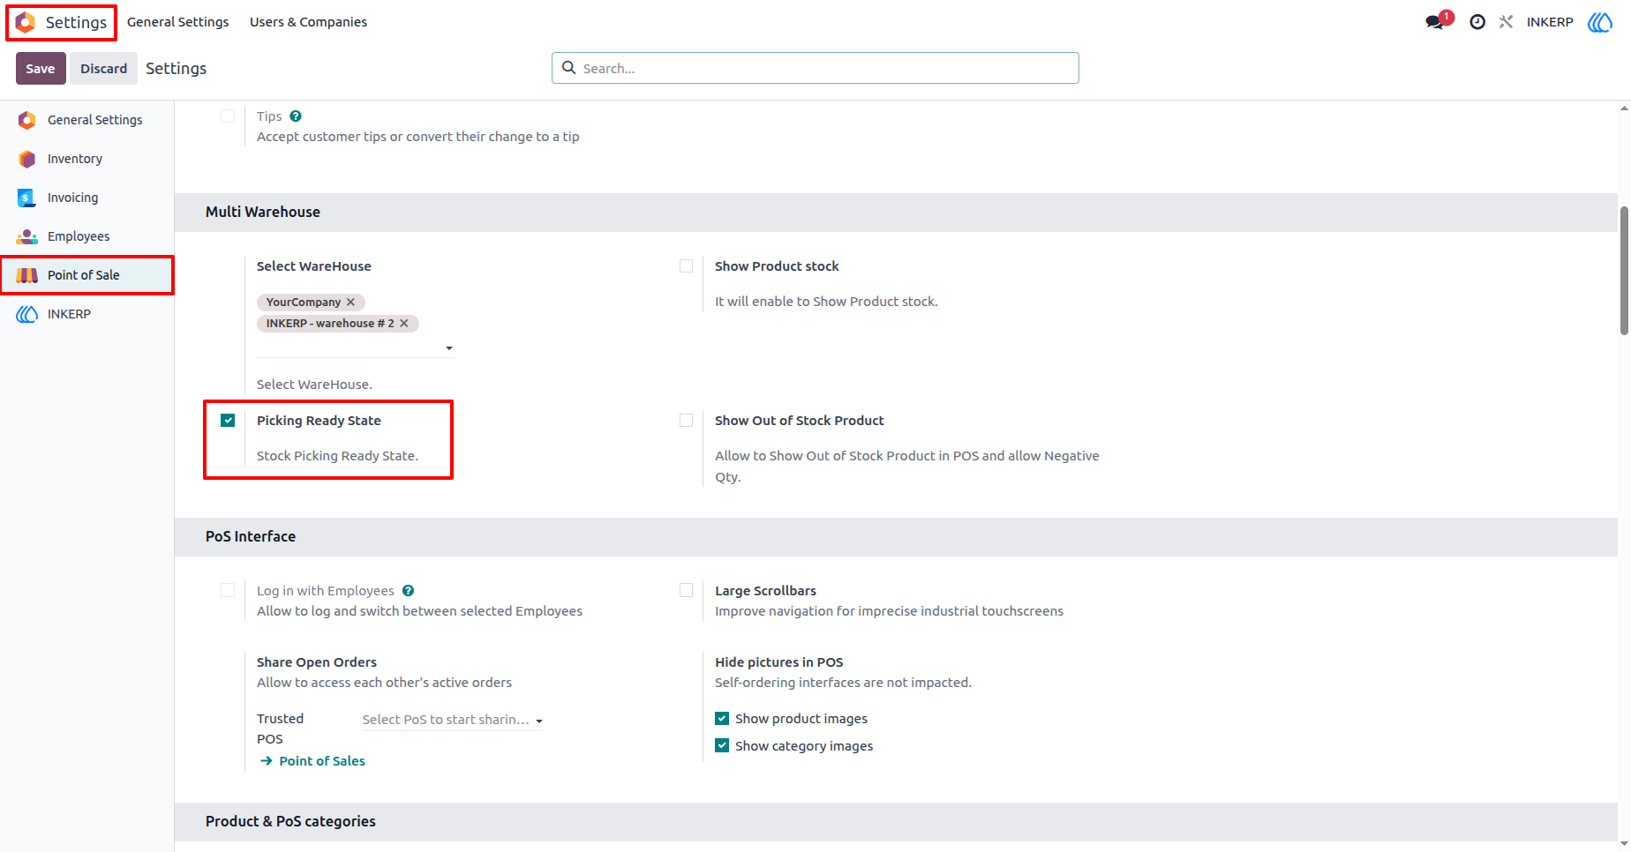
Task: Expand the Select WareHouse dropdown arrow
Action: 449,348
